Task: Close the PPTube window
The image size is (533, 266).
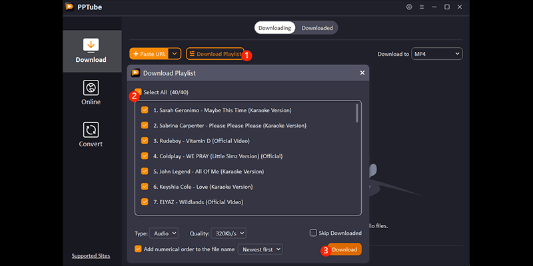Action: point(460,7)
